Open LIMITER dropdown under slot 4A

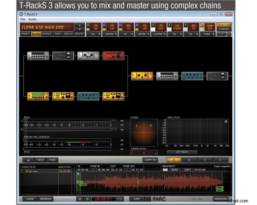[143, 34]
